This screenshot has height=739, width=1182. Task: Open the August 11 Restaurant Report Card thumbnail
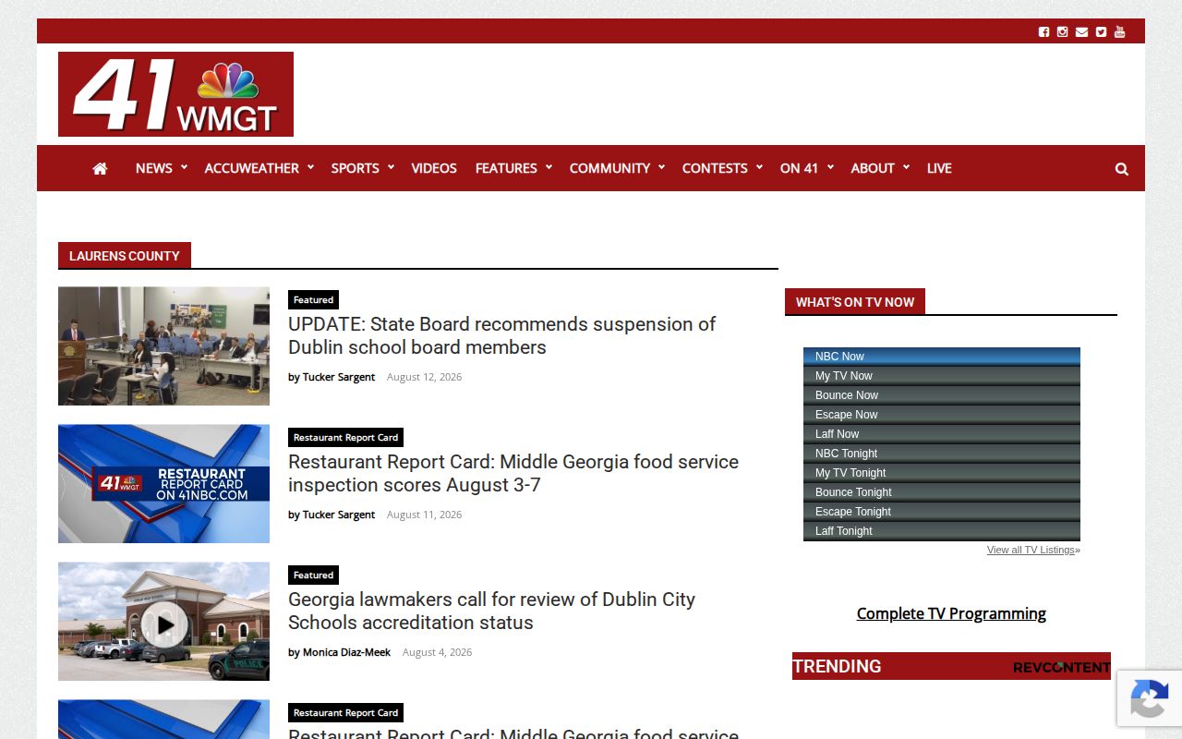(x=164, y=483)
